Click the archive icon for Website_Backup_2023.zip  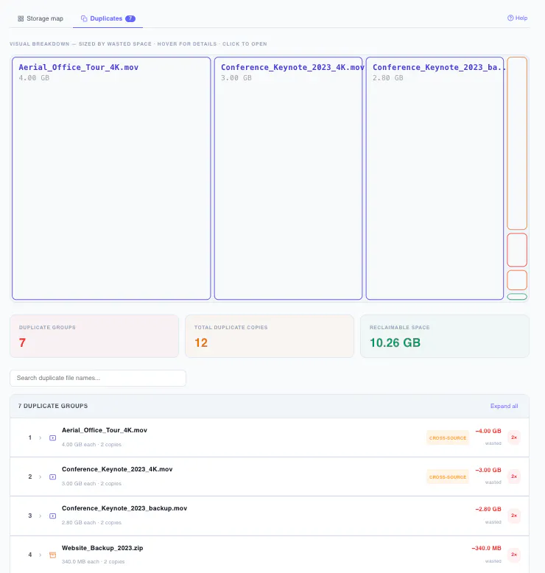click(x=52, y=555)
